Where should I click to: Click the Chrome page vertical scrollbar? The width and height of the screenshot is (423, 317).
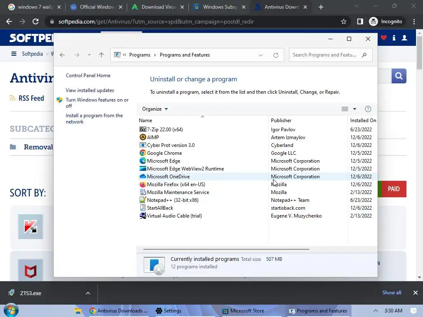tap(419, 52)
